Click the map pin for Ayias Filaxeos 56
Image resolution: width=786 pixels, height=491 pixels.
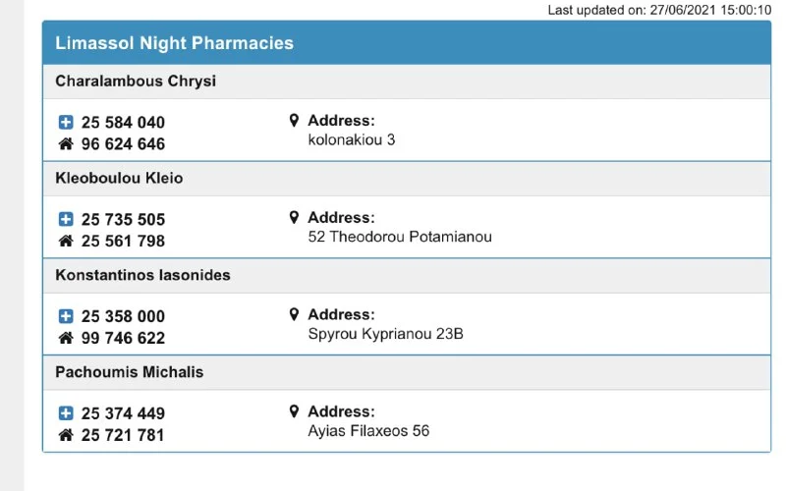pyautogui.click(x=293, y=411)
